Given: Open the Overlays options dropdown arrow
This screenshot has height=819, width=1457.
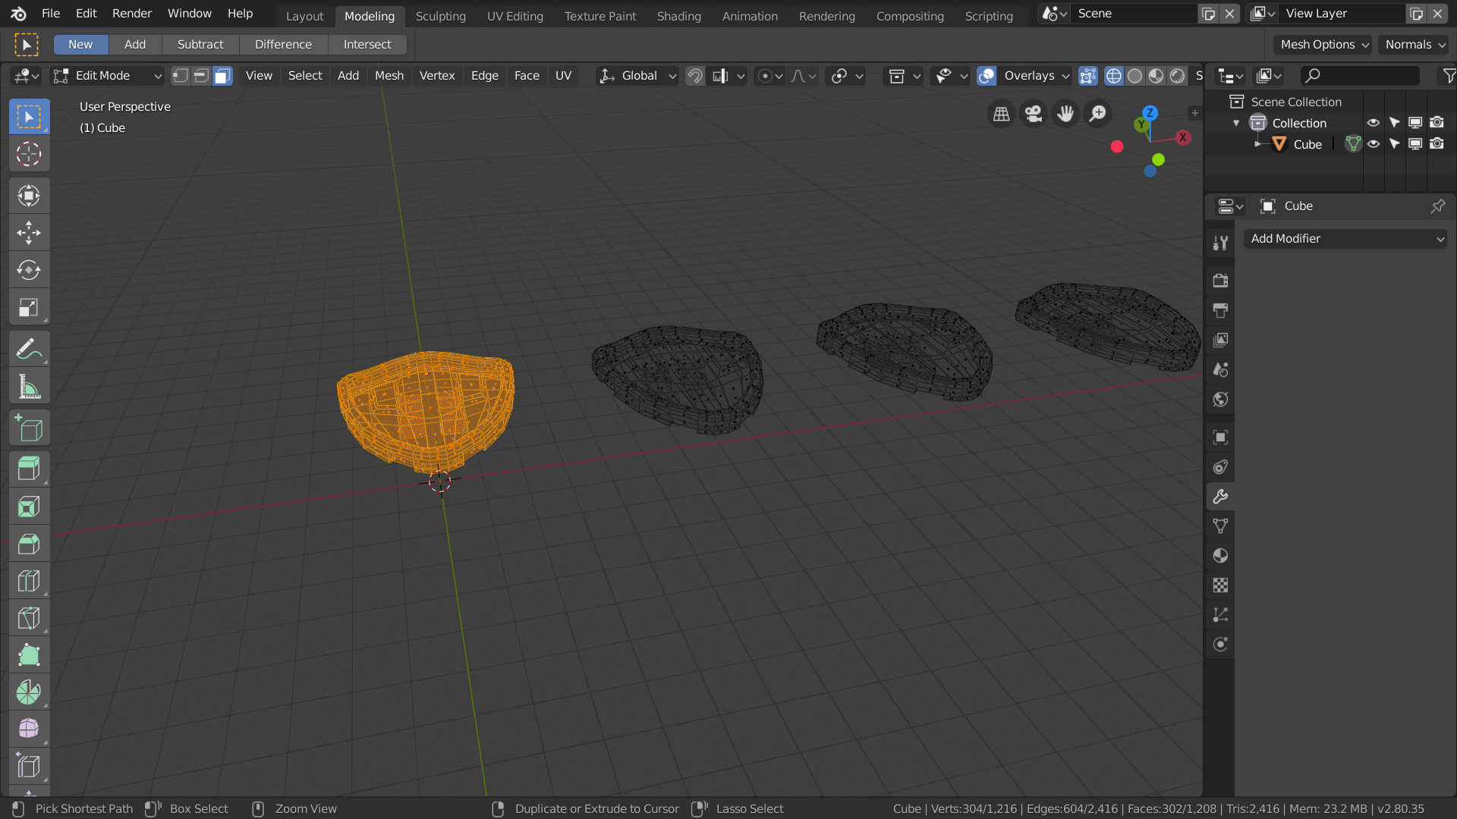Looking at the screenshot, I should pyautogui.click(x=1065, y=76).
